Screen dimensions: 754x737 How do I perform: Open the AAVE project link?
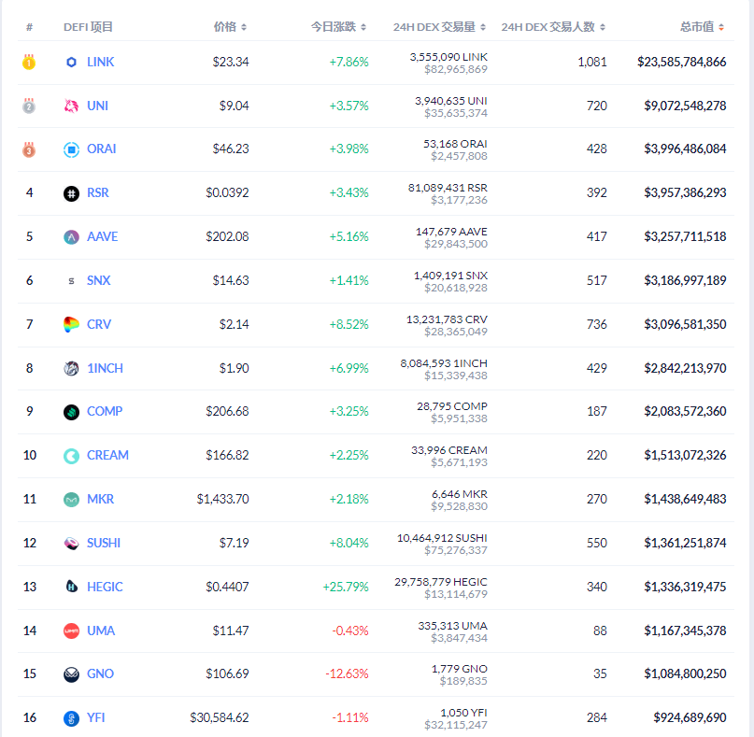(103, 236)
